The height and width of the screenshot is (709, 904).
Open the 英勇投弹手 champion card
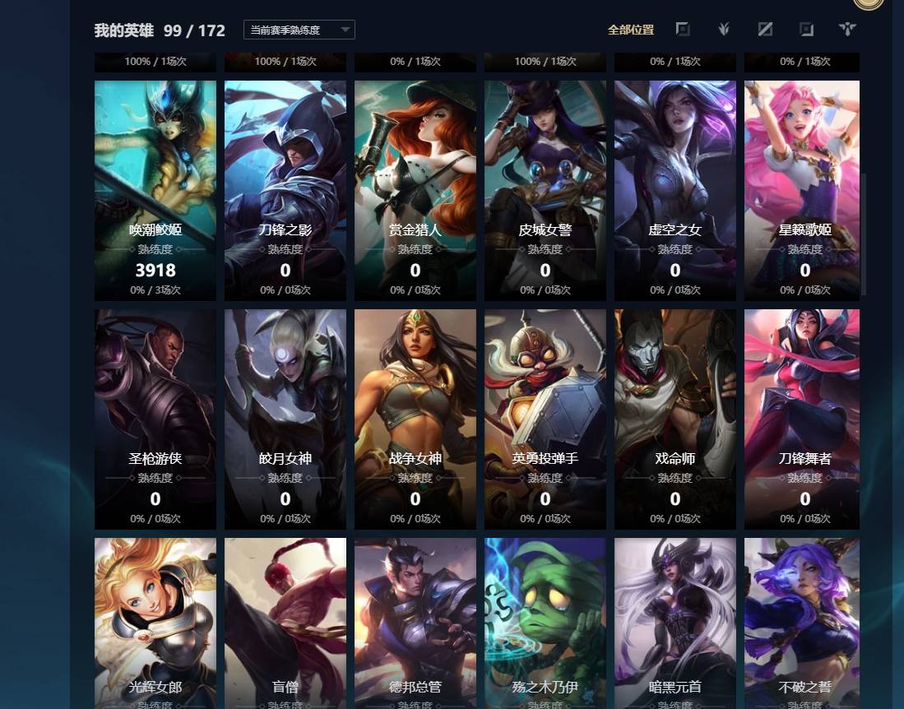click(x=545, y=419)
